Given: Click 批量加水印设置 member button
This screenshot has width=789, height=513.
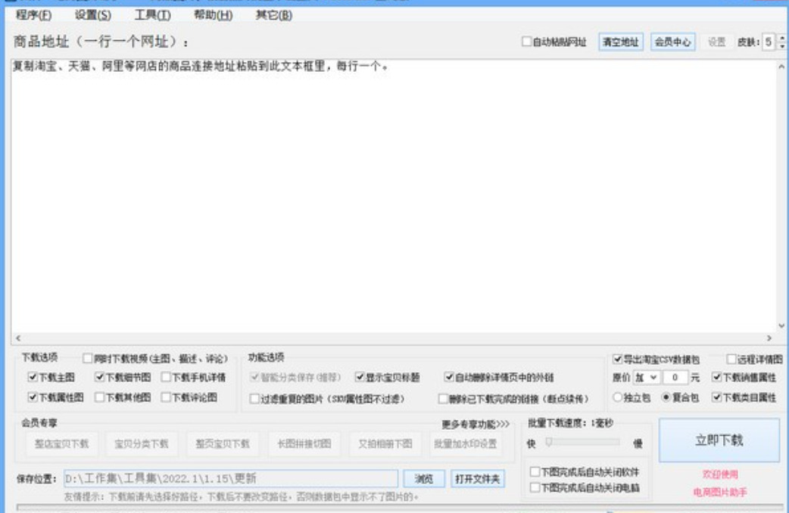Looking at the screenshot, I should tap(466, 443).
